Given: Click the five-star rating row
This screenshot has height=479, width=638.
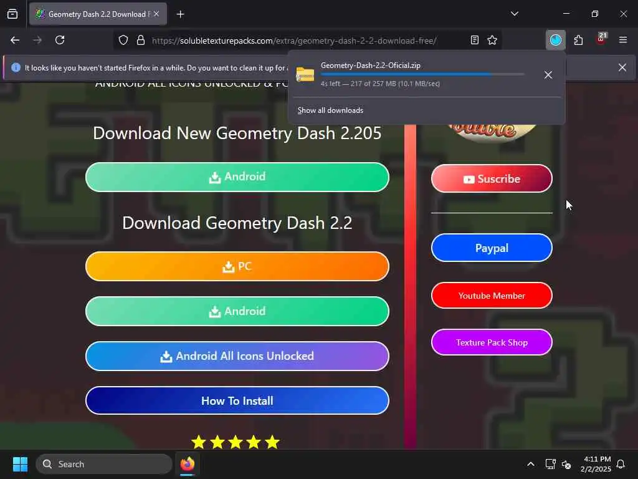Looking at the screenshot, I should coord(236,442).
